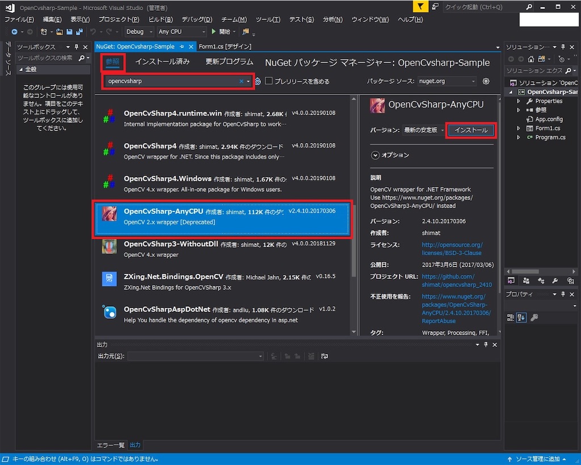
Task: Expand the Program.cs tree node
Action: 519,137
